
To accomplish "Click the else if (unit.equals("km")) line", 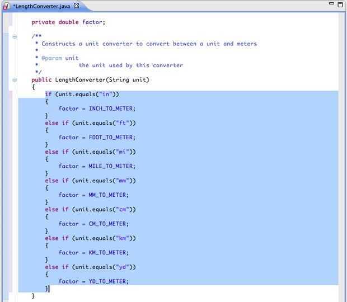I will pos(90,238).
